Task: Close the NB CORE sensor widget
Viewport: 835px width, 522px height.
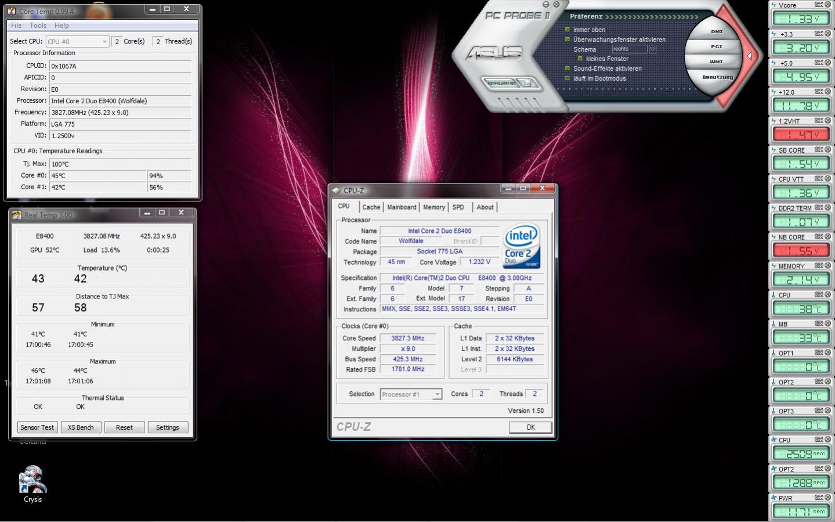Action: tap(828, 237)
